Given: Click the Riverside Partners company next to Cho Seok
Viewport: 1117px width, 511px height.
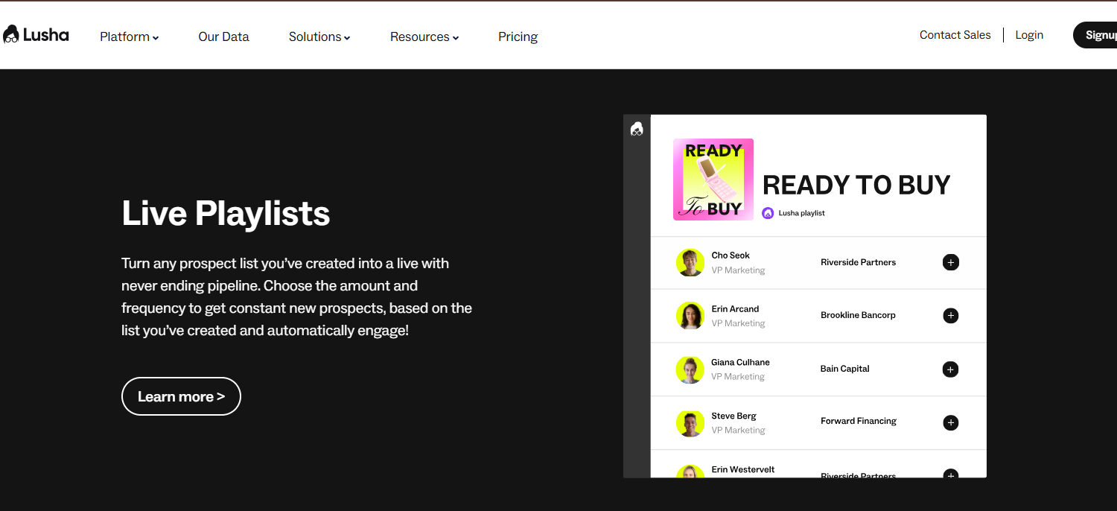Looking at the screenshot, I should point(859,262).
